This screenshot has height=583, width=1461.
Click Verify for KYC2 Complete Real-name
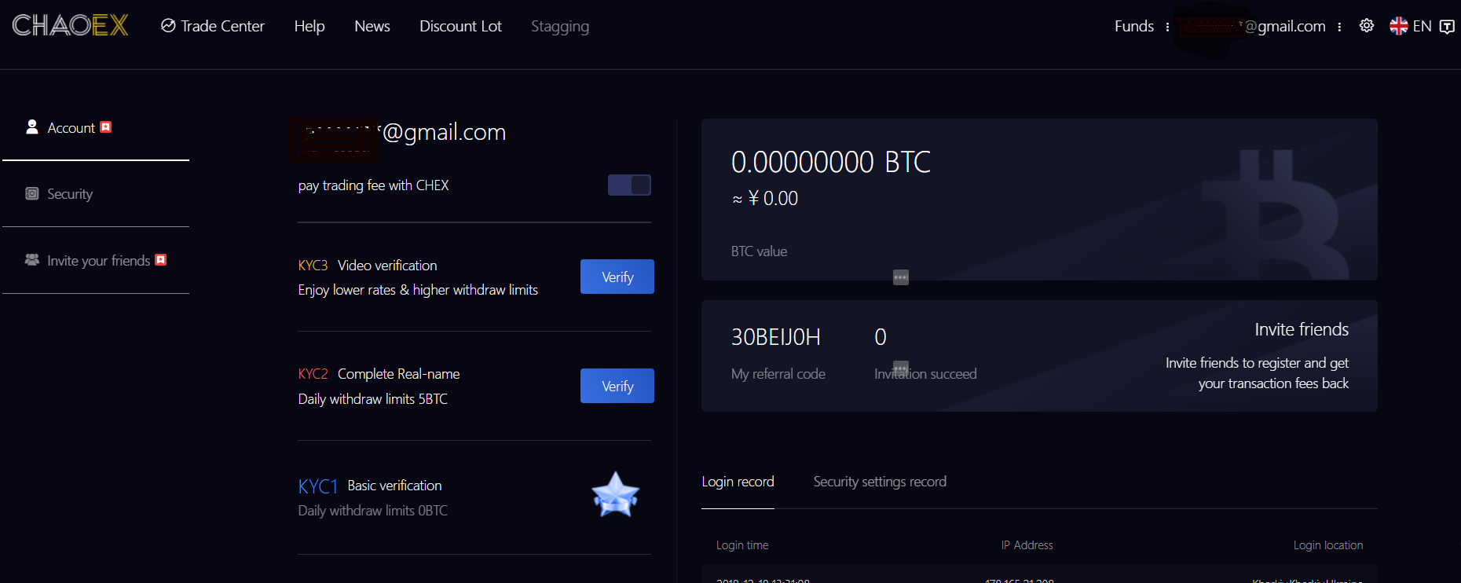click(x=617, y=386)
